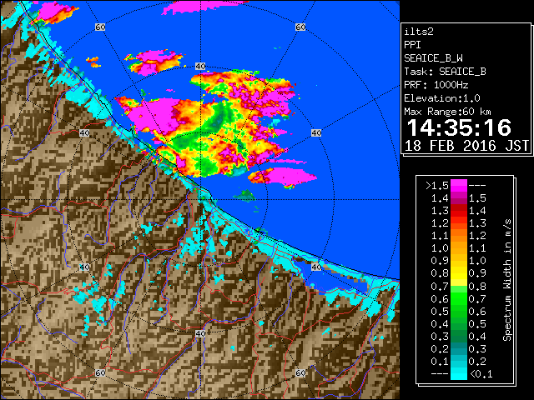Click the '60' range label in the northwest
The image size is (534, 400).
pos(100,27)
